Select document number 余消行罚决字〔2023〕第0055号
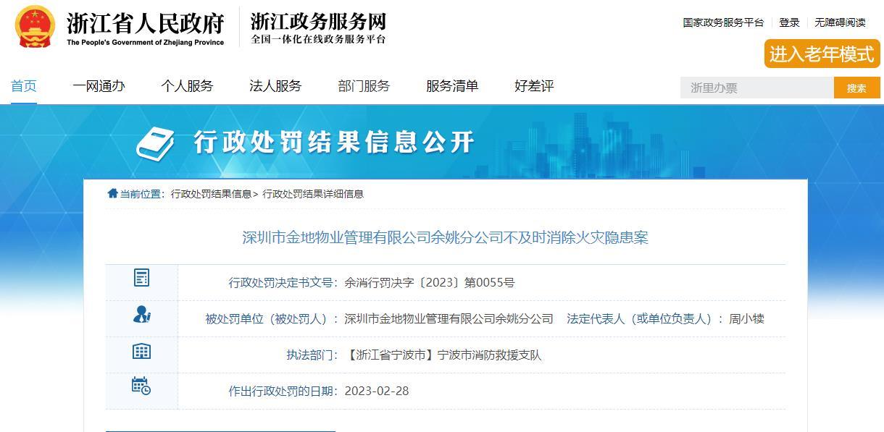This screenshot has height=432, width=884. (430, 283)
